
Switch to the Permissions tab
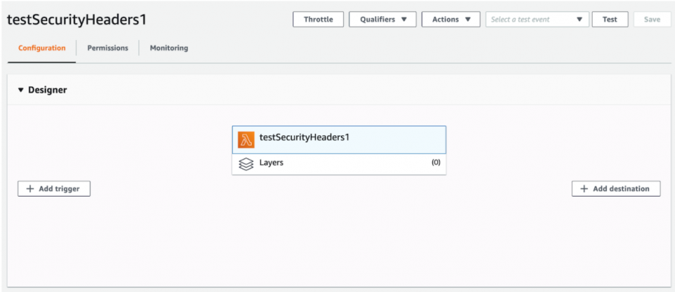pyautogui.click(x=108, y=48)
